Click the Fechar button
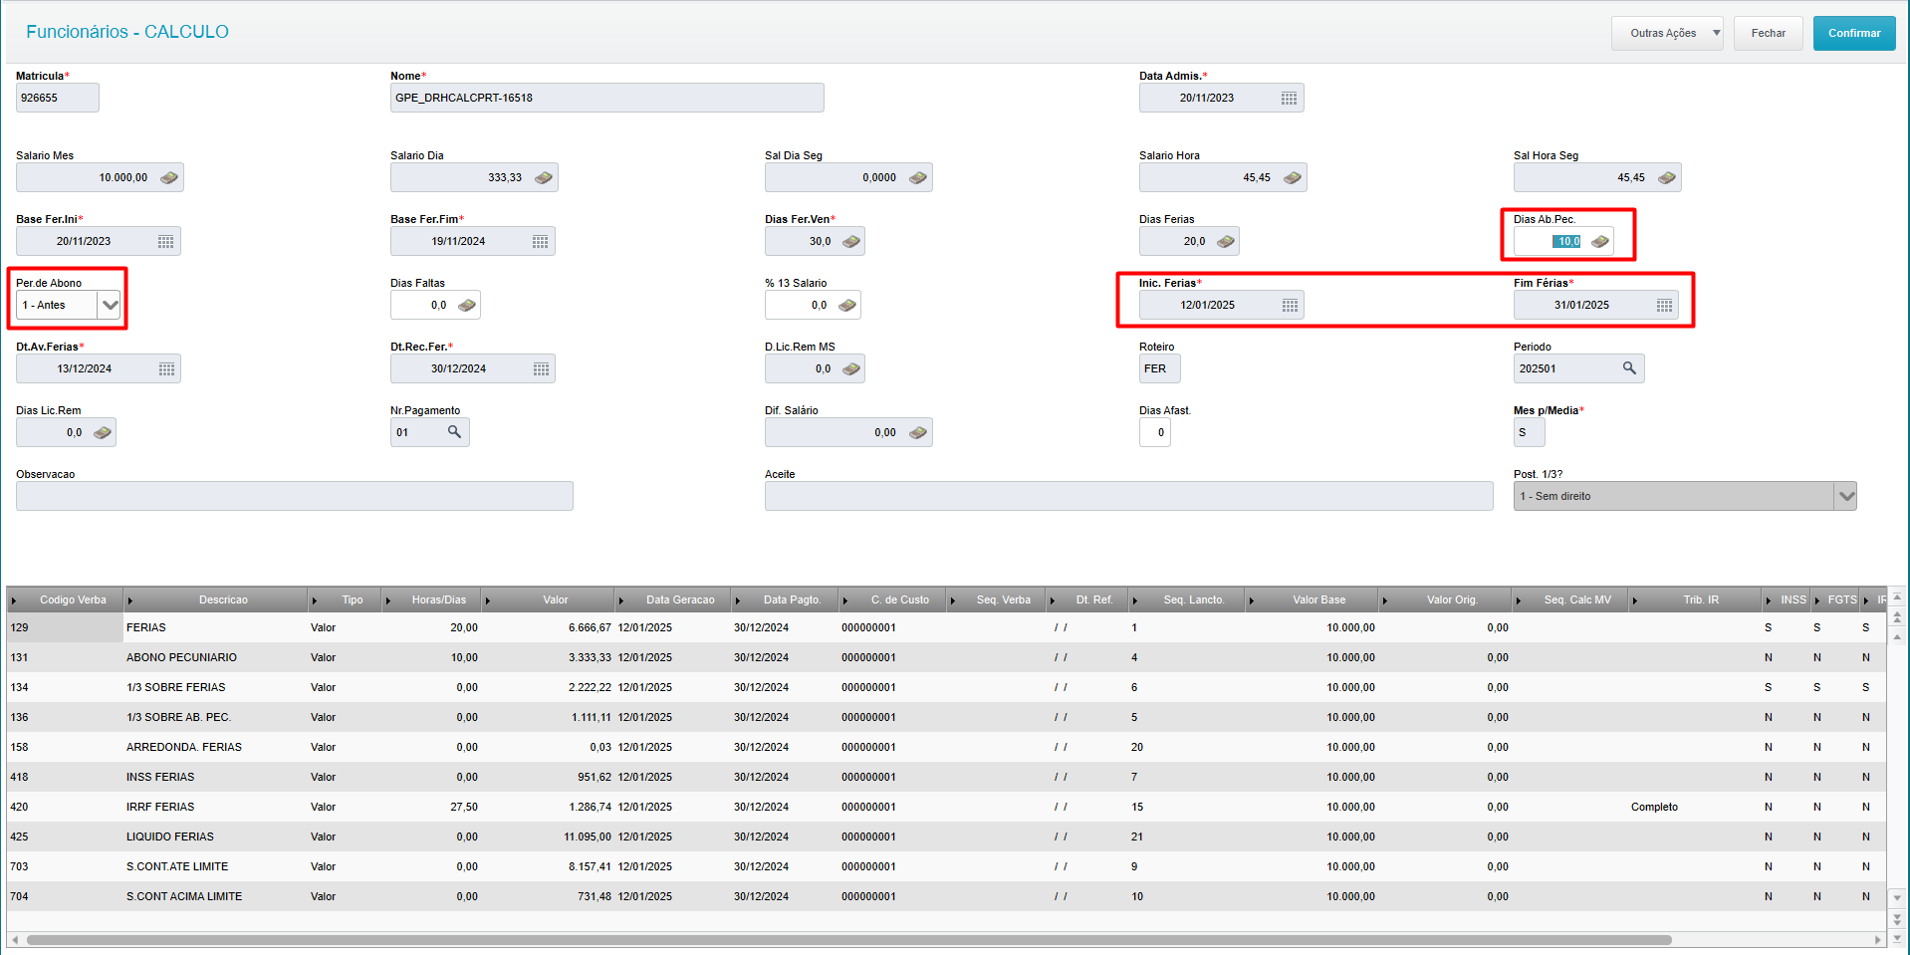 click(1769, 33)
